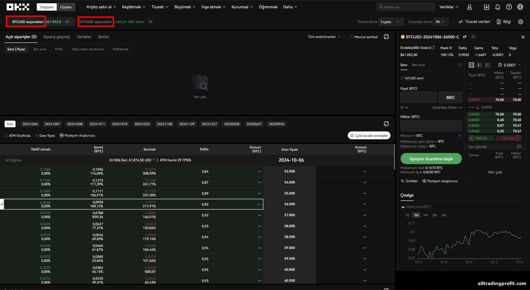Focus the Kripto ara search box
Viewport: 530px width, 290px height.
406,7
